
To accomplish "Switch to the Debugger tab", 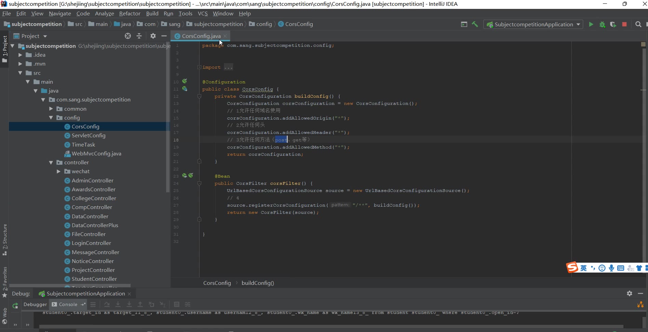I will click(35, 304).
